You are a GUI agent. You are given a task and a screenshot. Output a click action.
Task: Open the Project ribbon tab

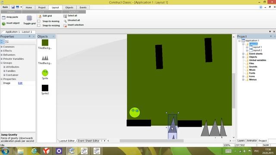click(42, 8)
